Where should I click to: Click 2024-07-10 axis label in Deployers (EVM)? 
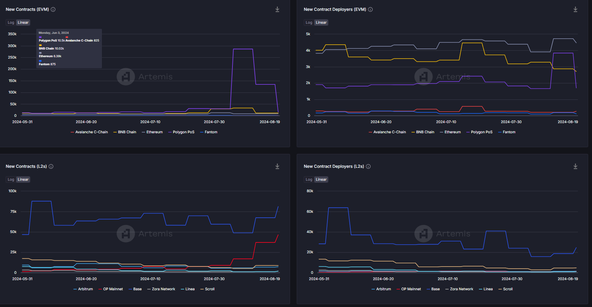pos(446,122)
